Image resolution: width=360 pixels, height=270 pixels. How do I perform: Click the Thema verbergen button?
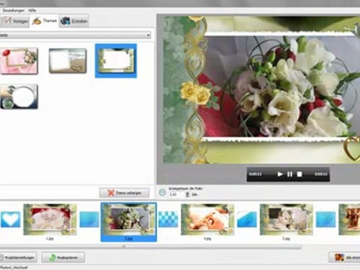coord(124,193)
